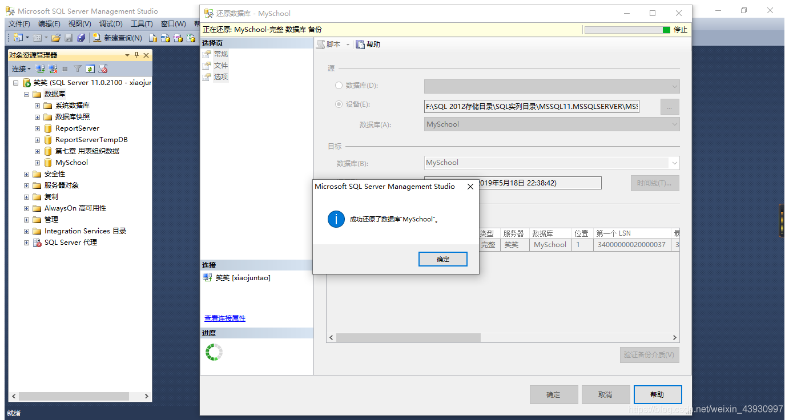The image size is (789, 420).
Task: Expand the 安全性 tree node
Action: click(x=26, y=174)
